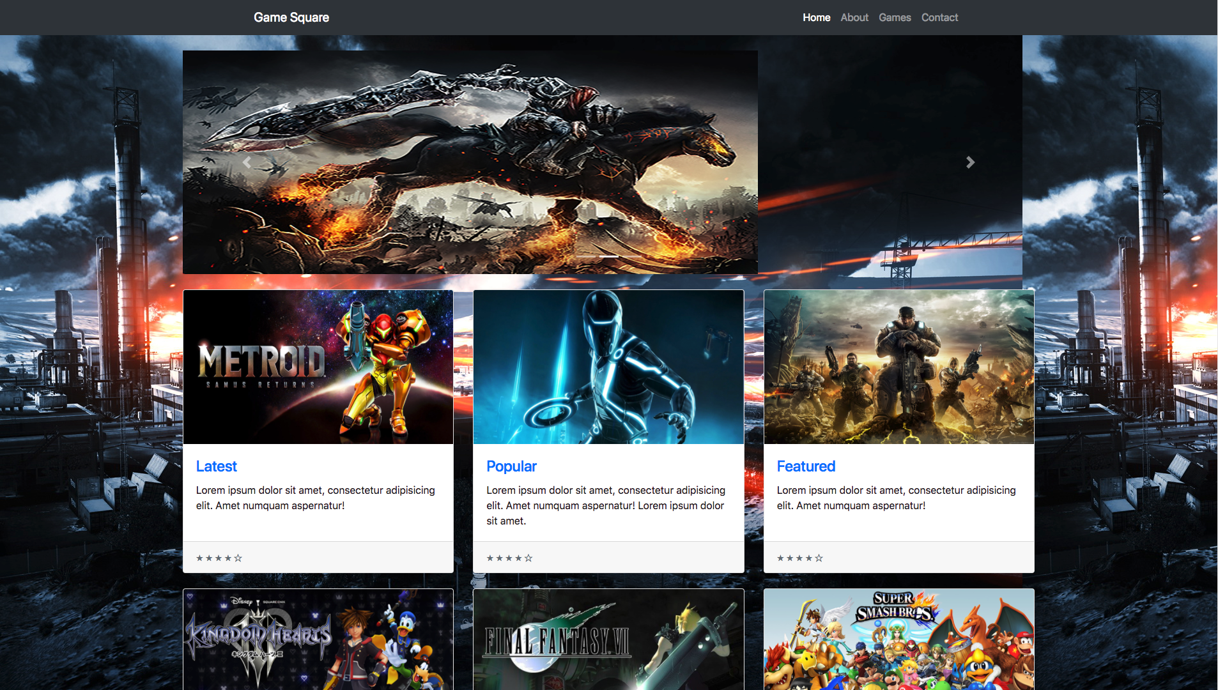Click the Metroid Samus Returns card image

click(318, 367)
